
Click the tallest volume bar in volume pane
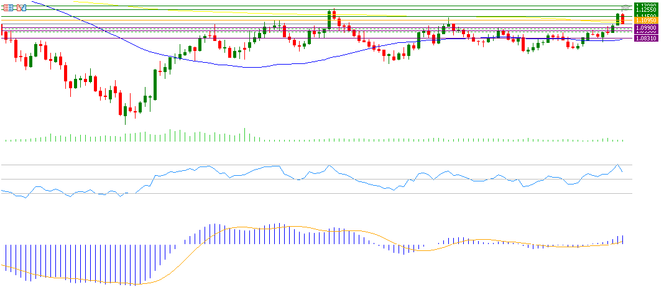coord(245,135)
